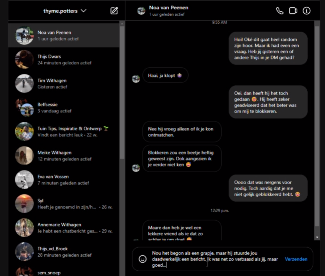
Task: Click Meike Withagen's profile picture
Action: 24,156
